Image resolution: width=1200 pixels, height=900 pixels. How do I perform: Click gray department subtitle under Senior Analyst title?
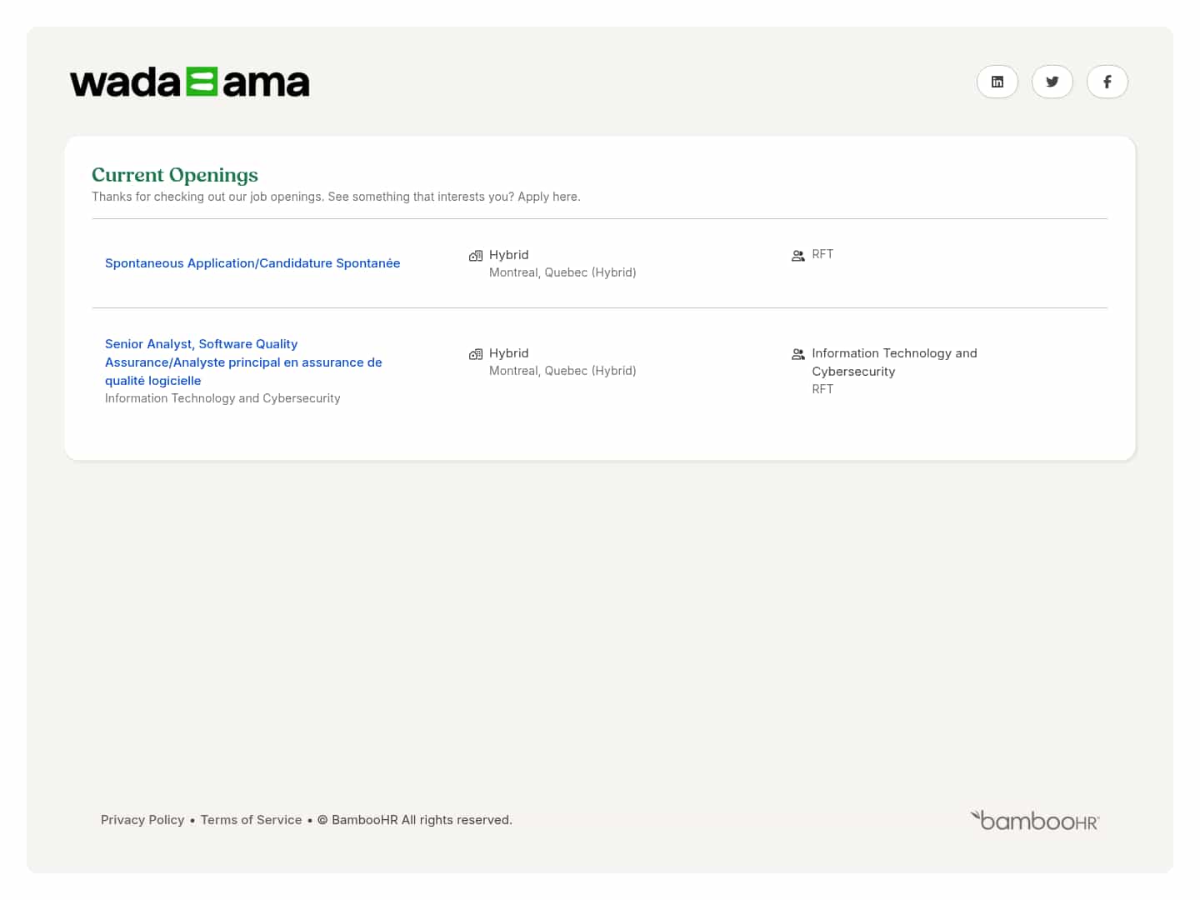coord(222,398)
